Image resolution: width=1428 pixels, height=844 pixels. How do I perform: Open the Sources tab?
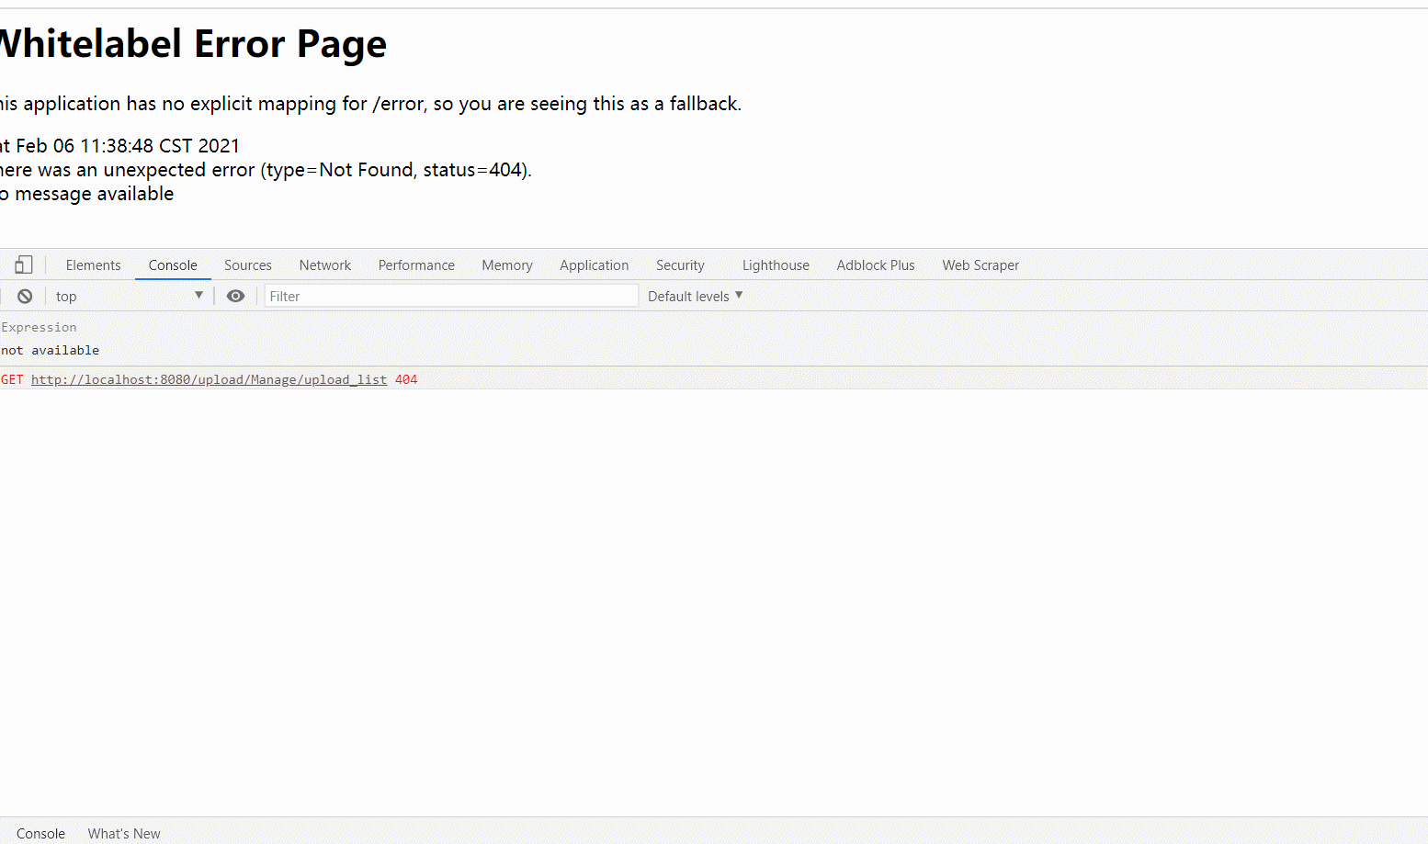[248, 264]
